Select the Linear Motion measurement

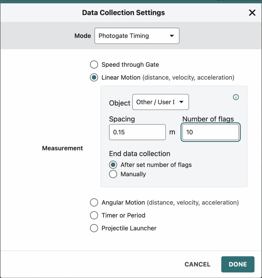click(94, 77)
